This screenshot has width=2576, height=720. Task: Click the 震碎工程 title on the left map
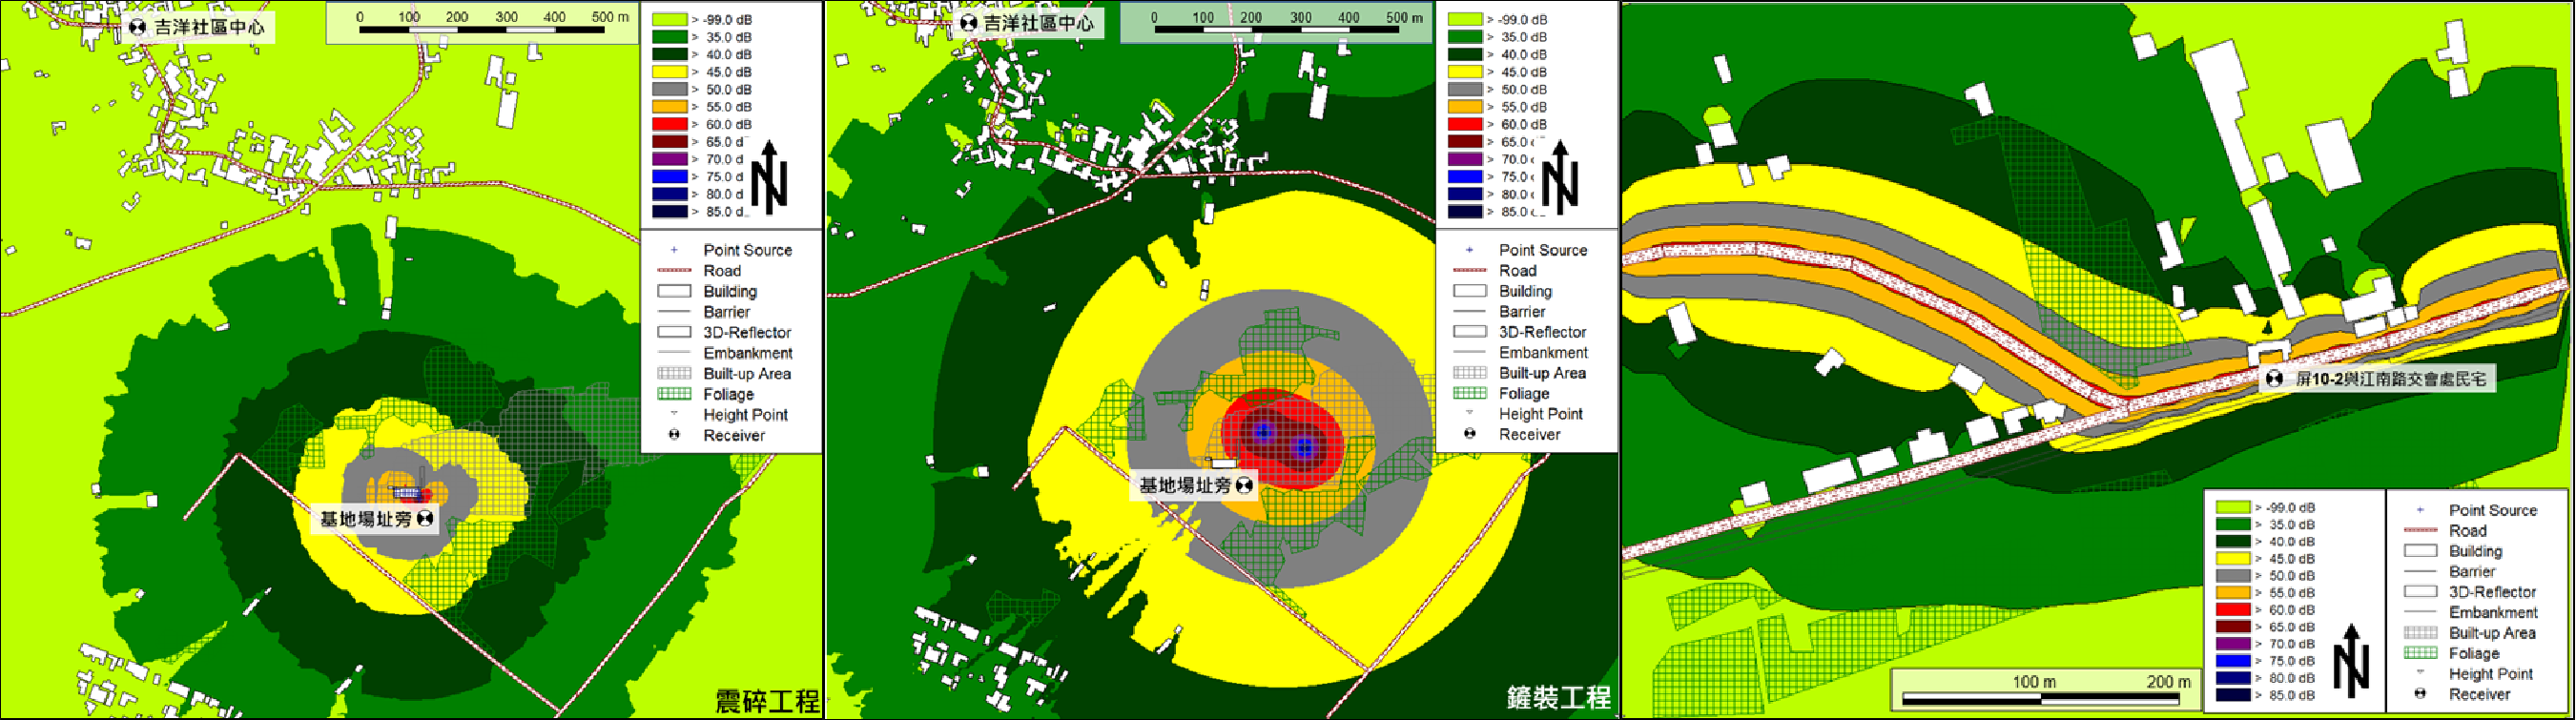pos(767,701)
